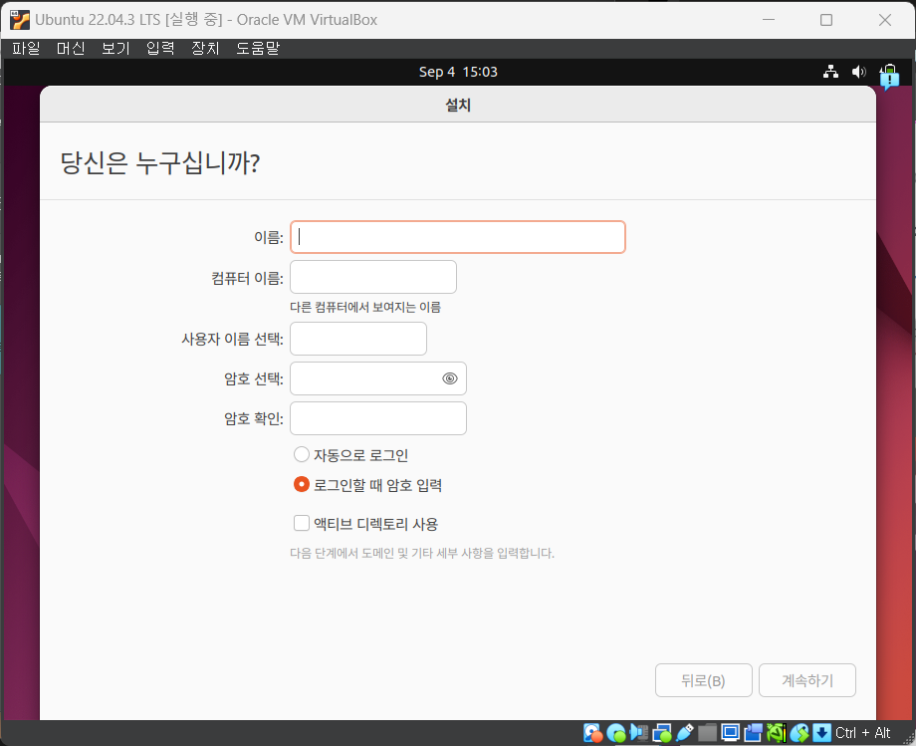Screen dimensions: 916x746
Task: Click the USB devices indicator icon
Action: 685,733
